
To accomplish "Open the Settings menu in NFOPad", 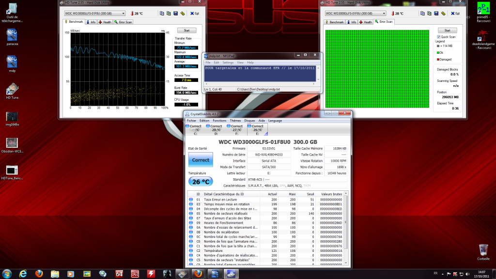I will tap(228, 62).
